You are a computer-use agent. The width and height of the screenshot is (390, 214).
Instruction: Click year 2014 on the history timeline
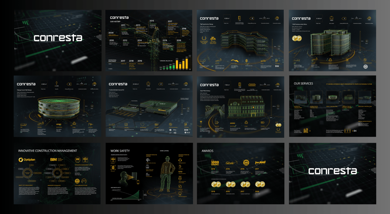pyautogui.click(x=140, y=40)
